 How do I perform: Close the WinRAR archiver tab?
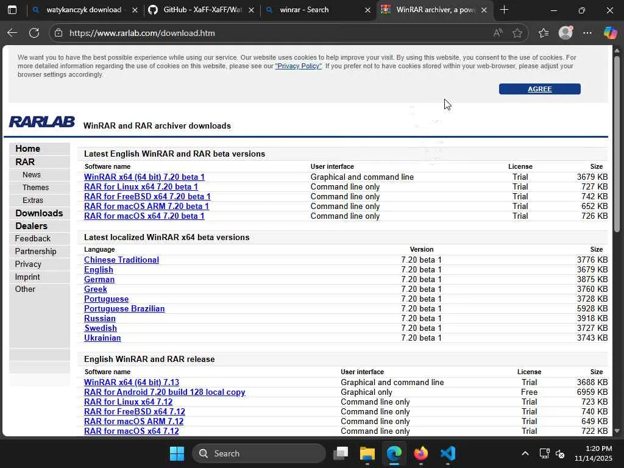click(x=484, y=10)
